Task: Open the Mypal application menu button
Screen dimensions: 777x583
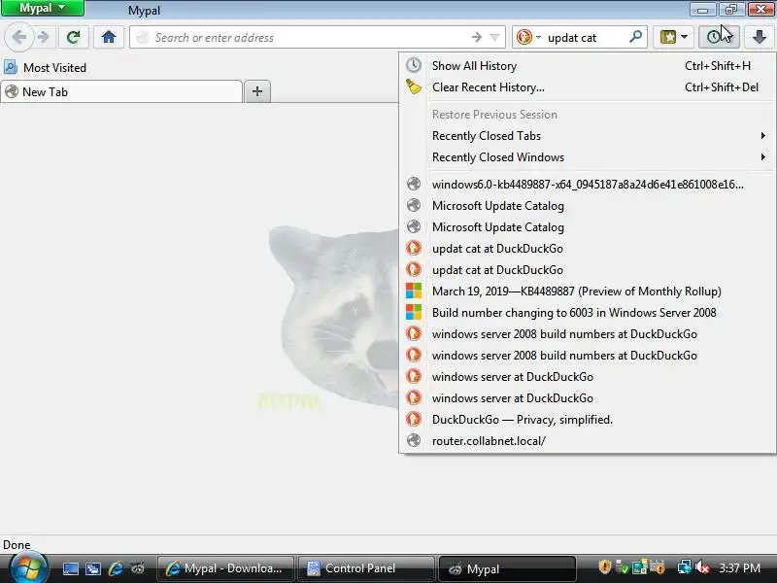Action: coord(42,8)
